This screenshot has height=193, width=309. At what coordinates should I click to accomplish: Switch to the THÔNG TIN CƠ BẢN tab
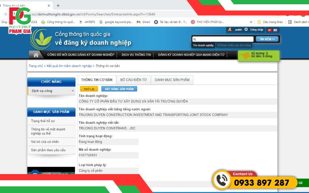(97, 80)
